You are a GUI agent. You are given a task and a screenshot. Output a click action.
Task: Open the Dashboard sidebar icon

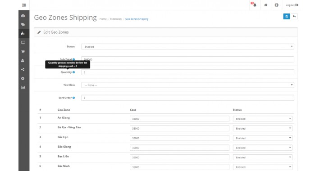tap(23, 16)
